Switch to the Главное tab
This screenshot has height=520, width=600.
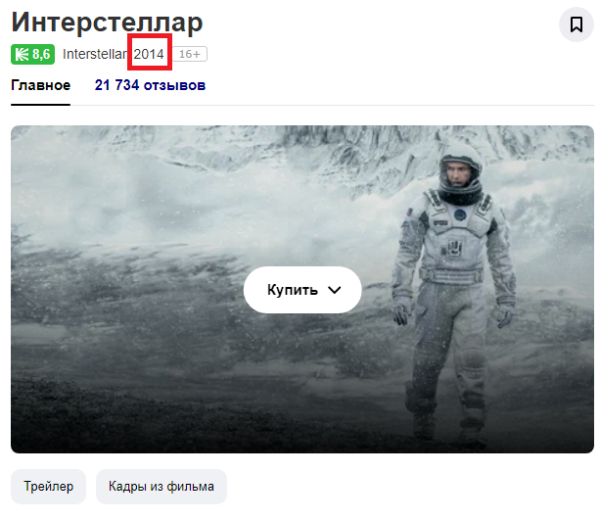40,85
